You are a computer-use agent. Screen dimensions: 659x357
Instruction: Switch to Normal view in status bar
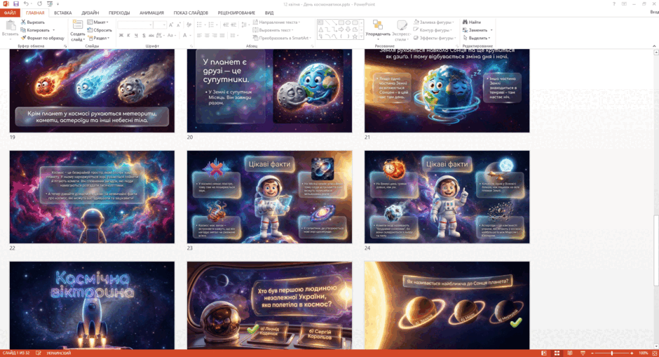pyautogui.click(x=544, y=353)
